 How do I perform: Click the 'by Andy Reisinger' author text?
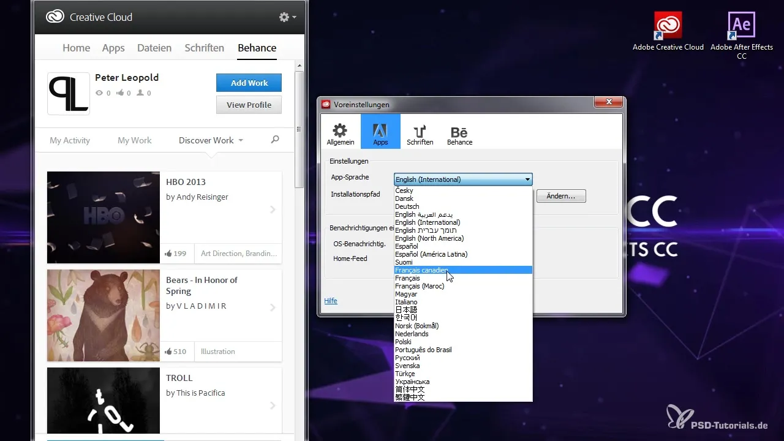[x=197, y=197]
